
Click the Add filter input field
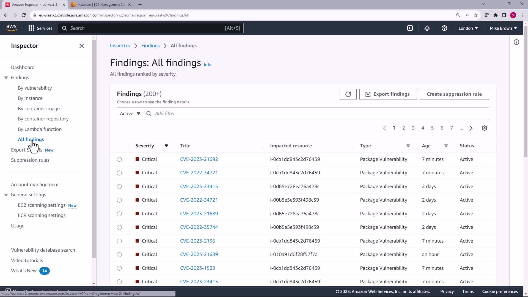(x=316, y=114)
